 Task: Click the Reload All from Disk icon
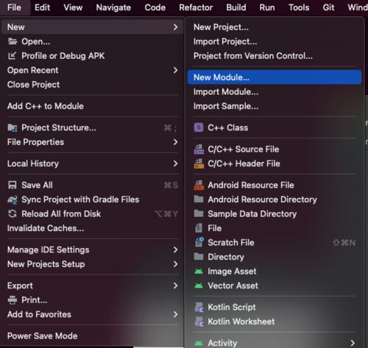click(x=13, y=214)
